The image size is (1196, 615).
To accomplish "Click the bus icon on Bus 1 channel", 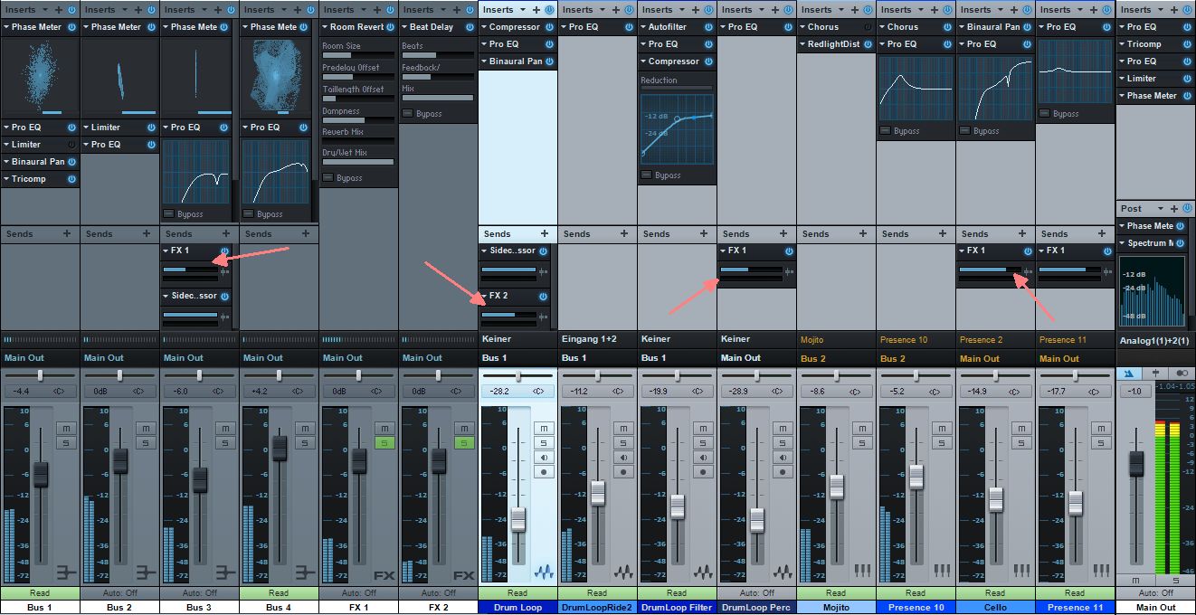I will coord(65,572).
